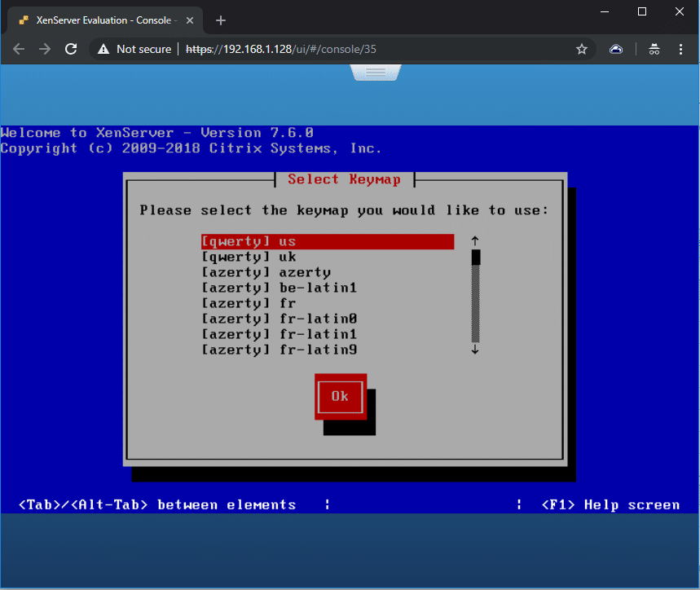Image resolution: width=700 pixels, height=590 pixels.
Task: Select the [azerty] fr-latin9 keymap
Action: coord(328,350)
